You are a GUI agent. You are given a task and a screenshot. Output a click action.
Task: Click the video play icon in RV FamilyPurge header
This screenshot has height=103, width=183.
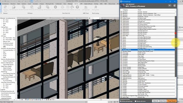(x=170, y=5)
